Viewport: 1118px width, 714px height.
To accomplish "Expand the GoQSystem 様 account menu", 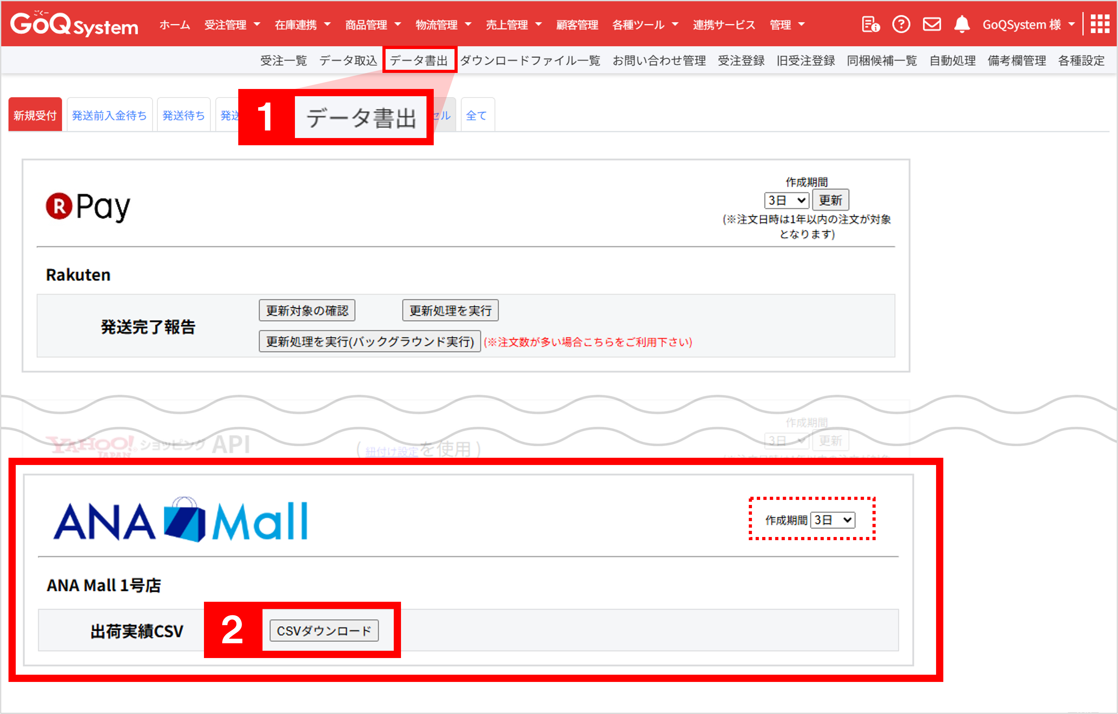I will point(1028,25).
